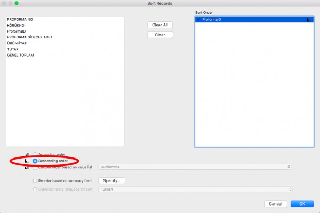Screen dimensions: 320x213
Task: Choose the Ascending order radio button
Action: pos(35,154)
